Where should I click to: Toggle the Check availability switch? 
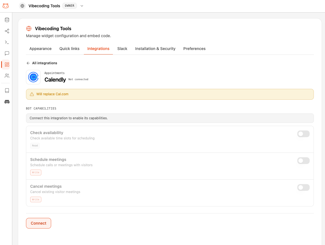[x=303, y=134]
